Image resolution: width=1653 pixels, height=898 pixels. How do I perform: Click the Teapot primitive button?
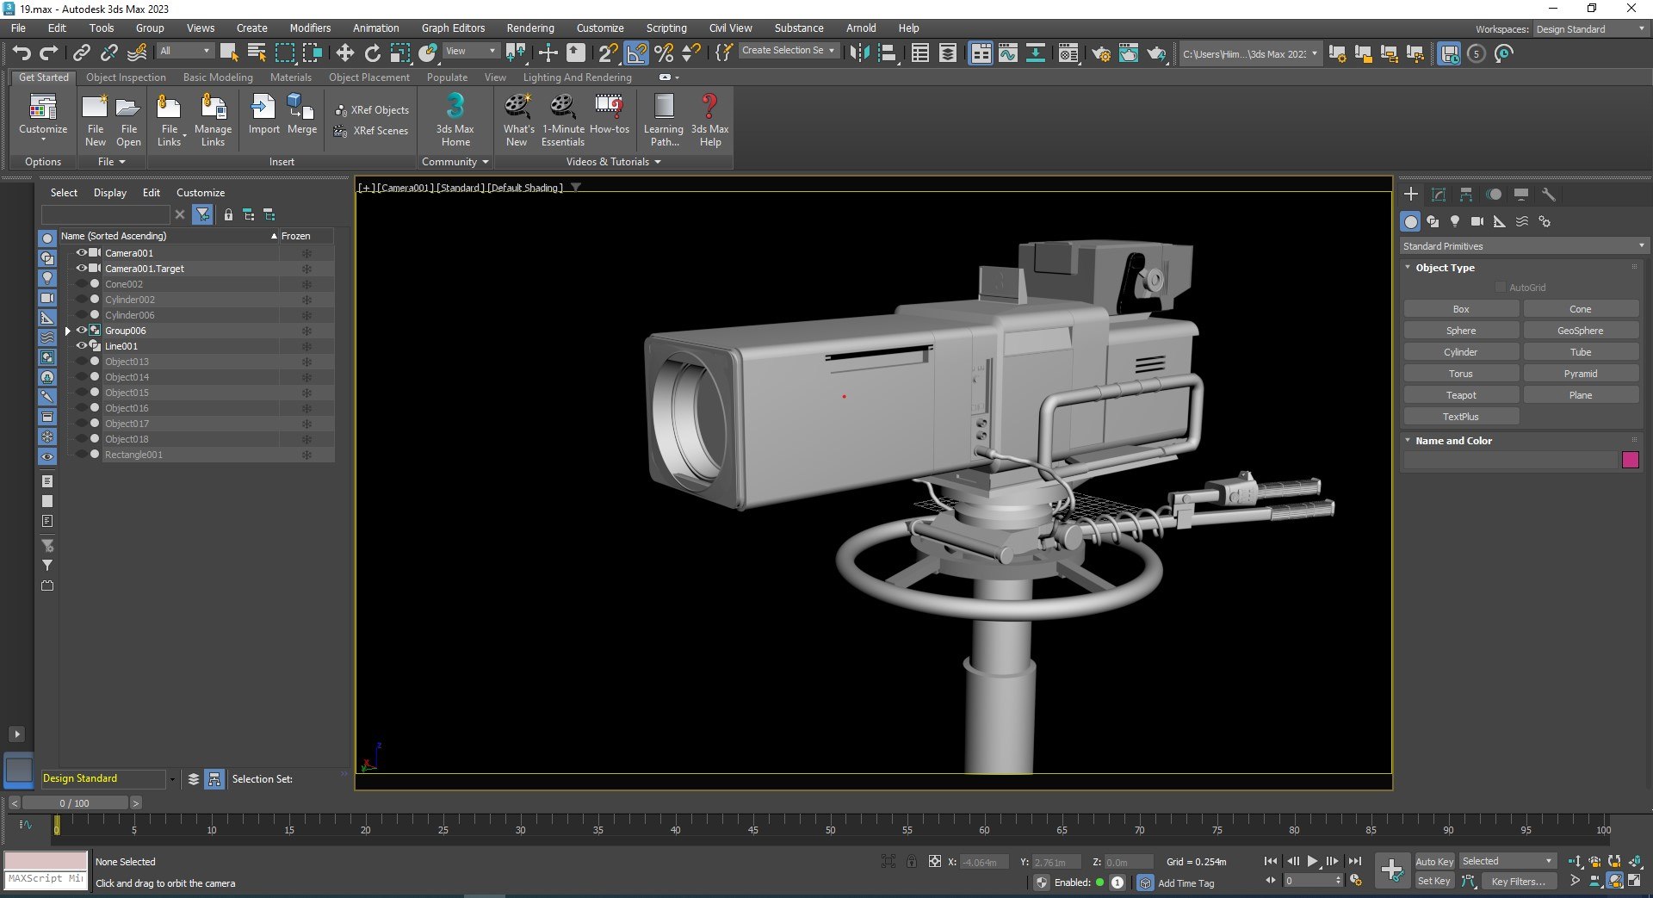[x=1460, y=395]
